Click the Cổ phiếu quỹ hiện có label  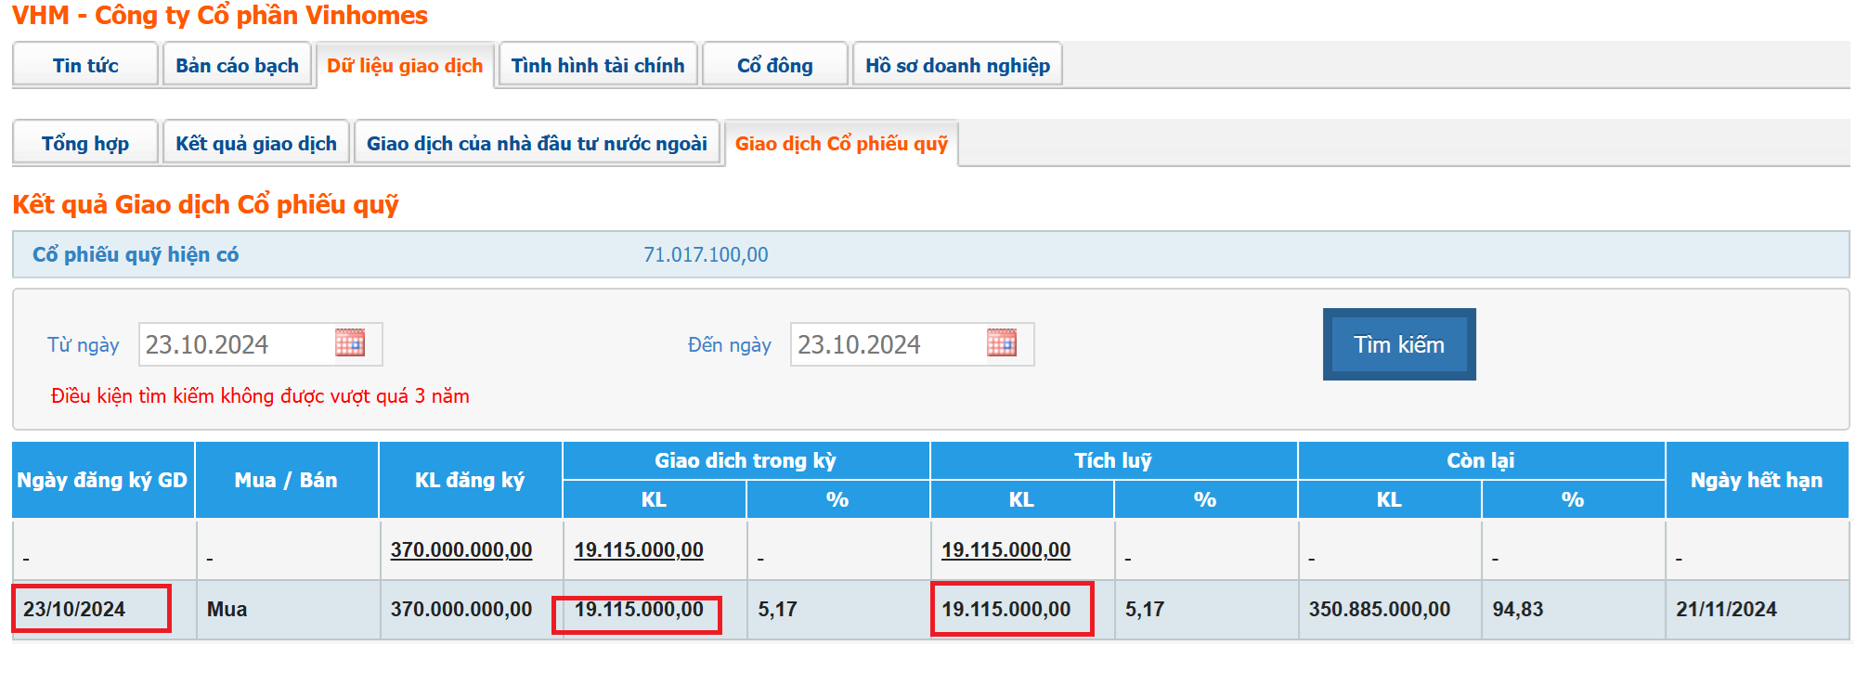[136, 254]
